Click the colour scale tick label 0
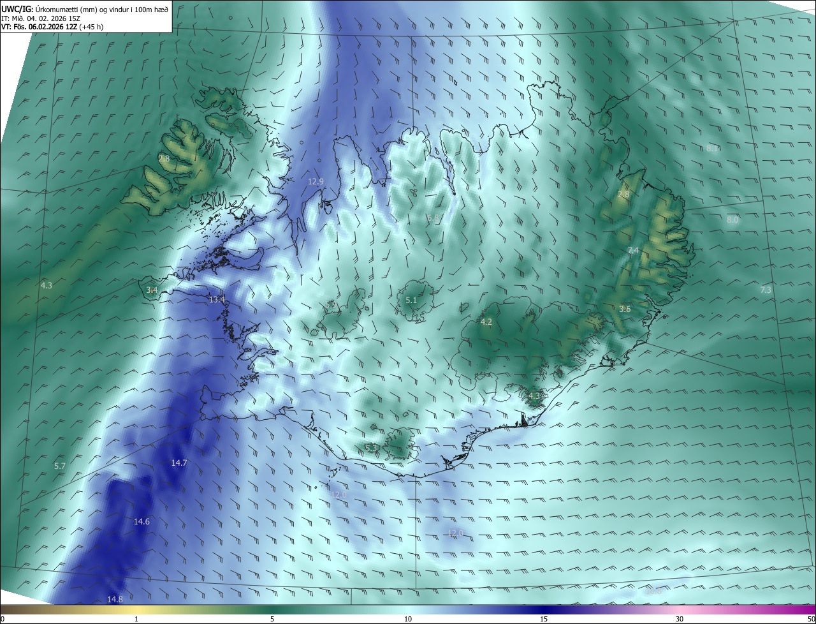The image size is (816, 624). coord(3,620)
